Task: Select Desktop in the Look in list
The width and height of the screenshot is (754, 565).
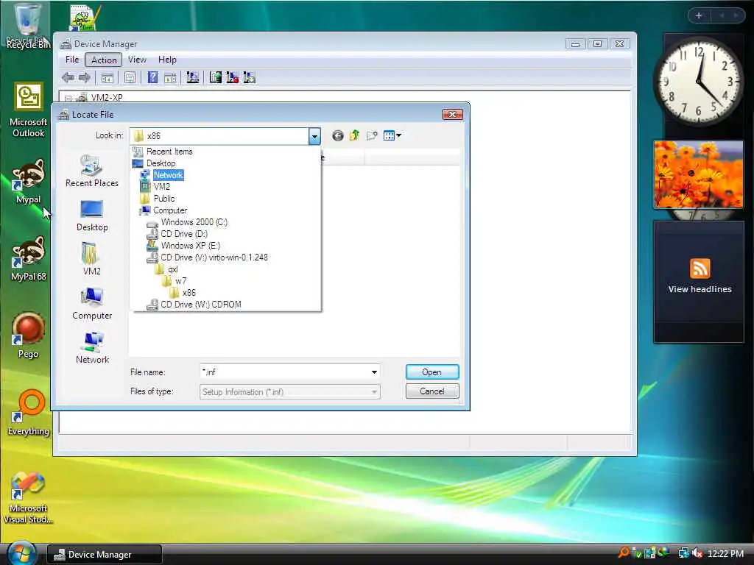Action: [161, 163]
